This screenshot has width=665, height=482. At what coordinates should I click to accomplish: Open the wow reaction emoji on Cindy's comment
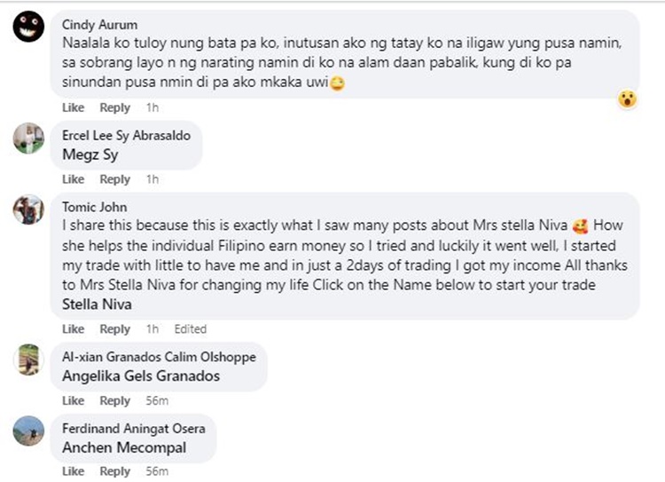point(627,99)
